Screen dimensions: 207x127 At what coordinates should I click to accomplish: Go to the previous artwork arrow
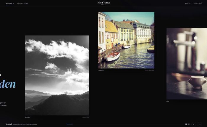pos(194,124)
